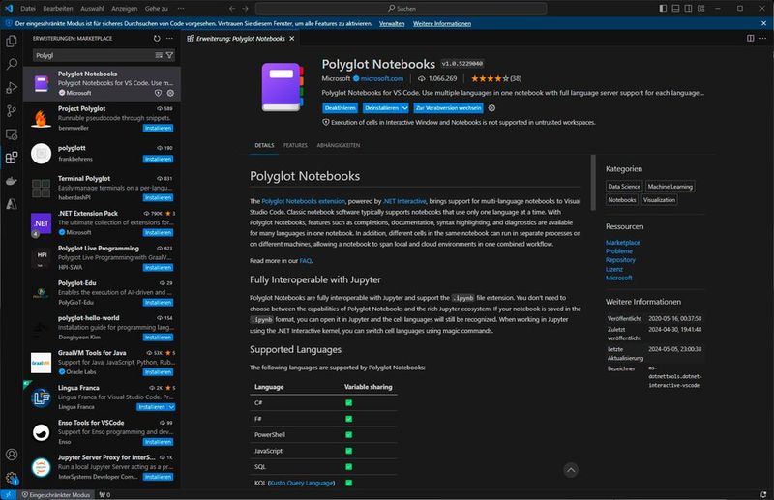This screenshot has height=500, width=774.
Task: Open the Deinstallieren dropdown arrow
Action: [404, 108]
